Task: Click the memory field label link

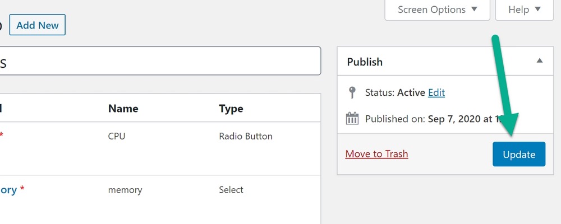Action: click(x=8, y=190)
